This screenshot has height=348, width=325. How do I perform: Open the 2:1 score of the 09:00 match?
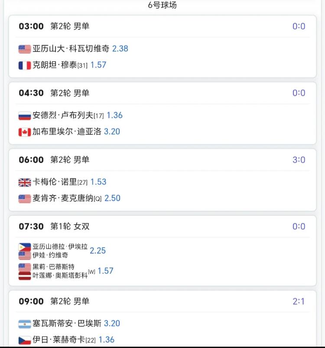tap(299, 302)
